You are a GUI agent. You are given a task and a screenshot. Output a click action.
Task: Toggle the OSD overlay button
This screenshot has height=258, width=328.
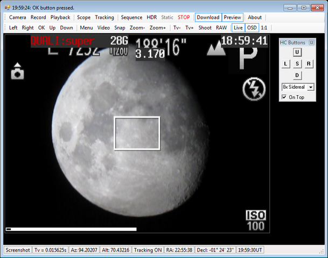click(252, 28)
